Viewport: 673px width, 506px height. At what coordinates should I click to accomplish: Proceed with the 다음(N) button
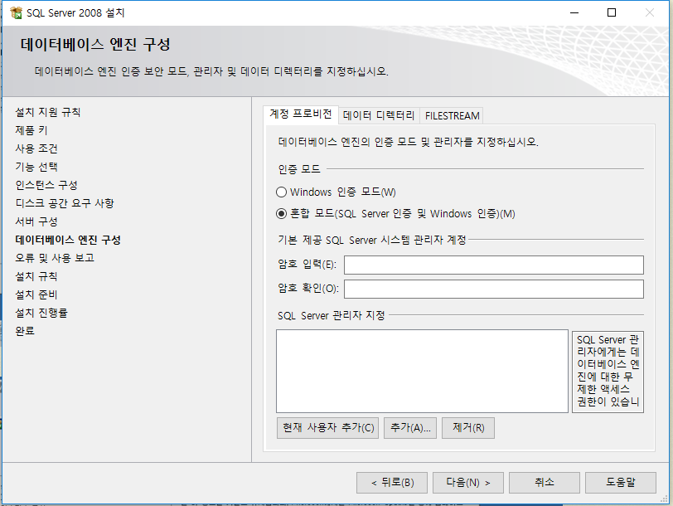[467, 483]
